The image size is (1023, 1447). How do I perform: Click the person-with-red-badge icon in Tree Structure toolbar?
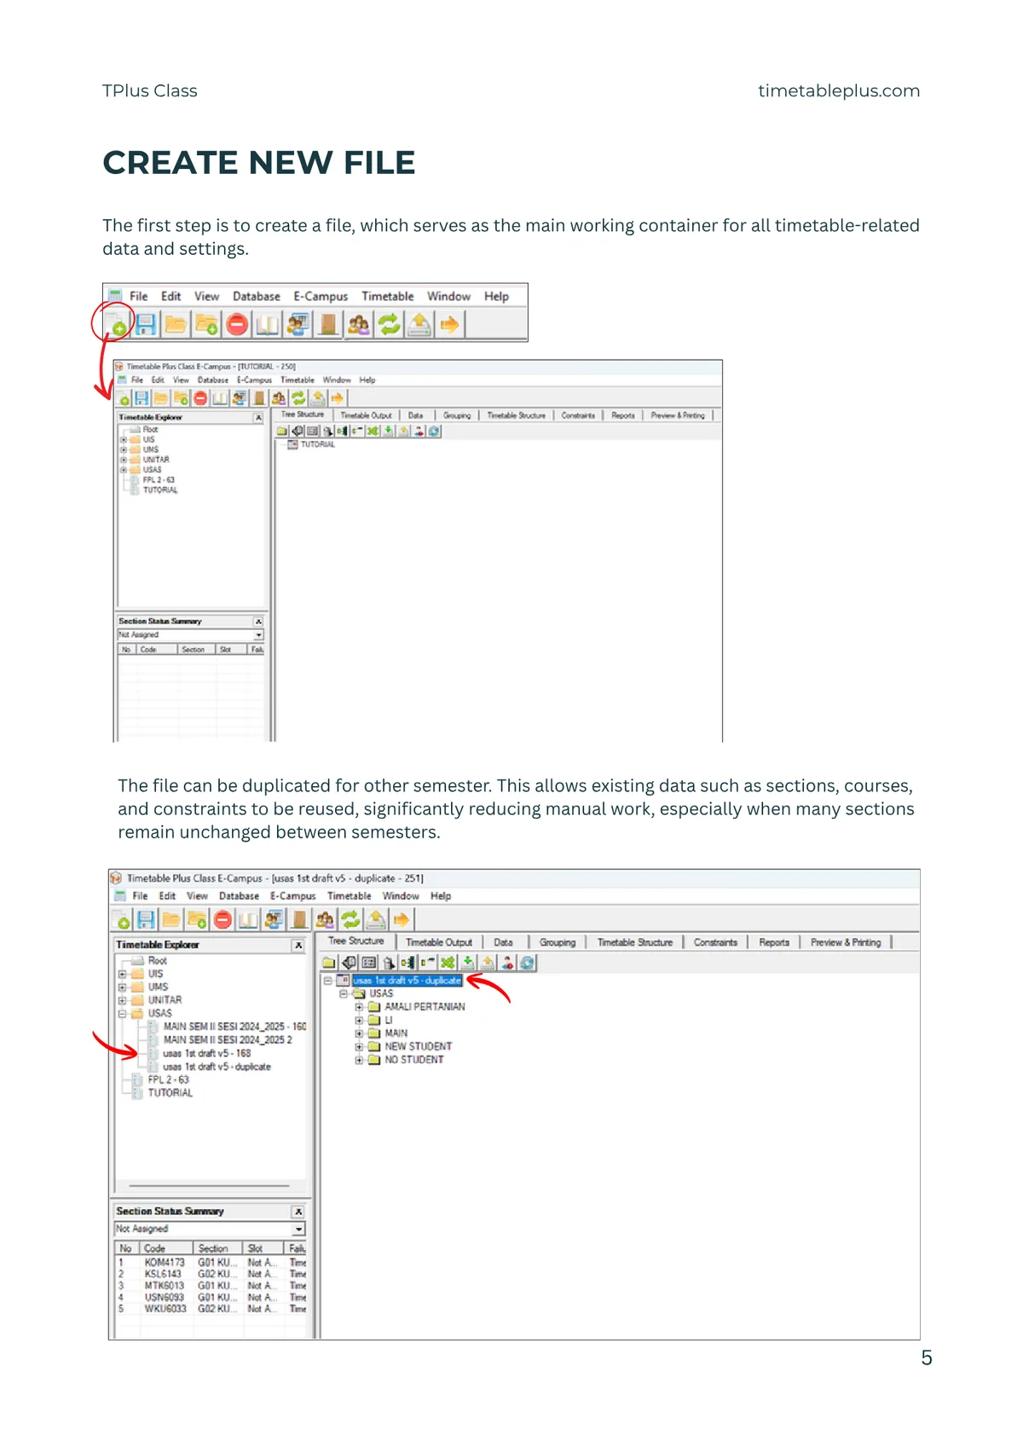(507, 963)
